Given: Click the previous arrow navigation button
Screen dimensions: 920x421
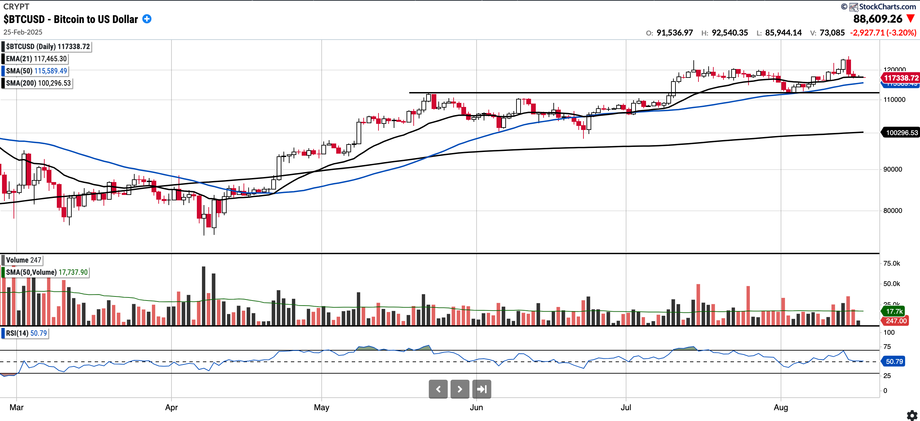Looking at the screenshot, I should [438, 389].
